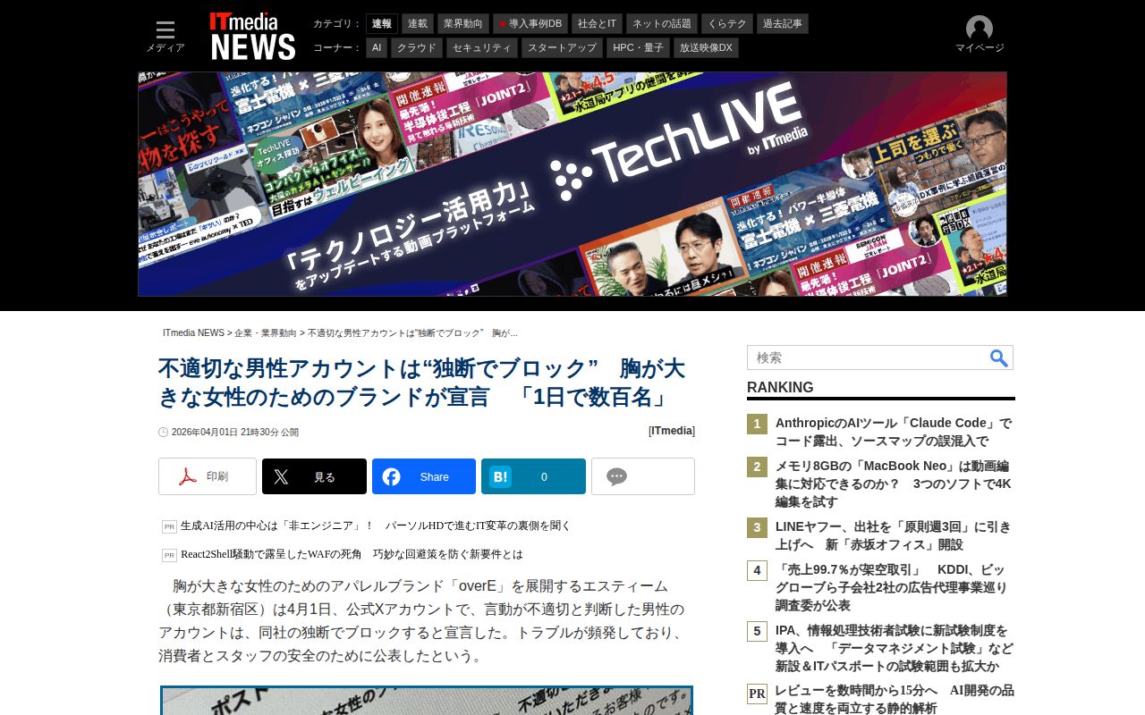Open the TechLIVE banner advertisement
1145x715 pixels.
coord(572,184)
